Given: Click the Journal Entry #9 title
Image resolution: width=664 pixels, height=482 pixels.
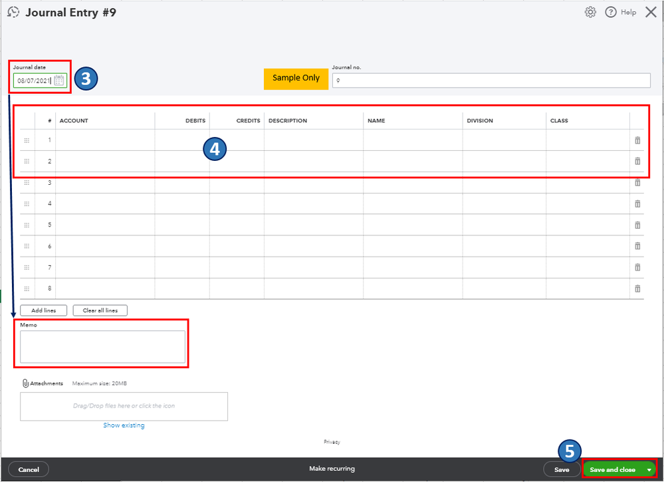Looking at the screenshot, I should 70,12.
